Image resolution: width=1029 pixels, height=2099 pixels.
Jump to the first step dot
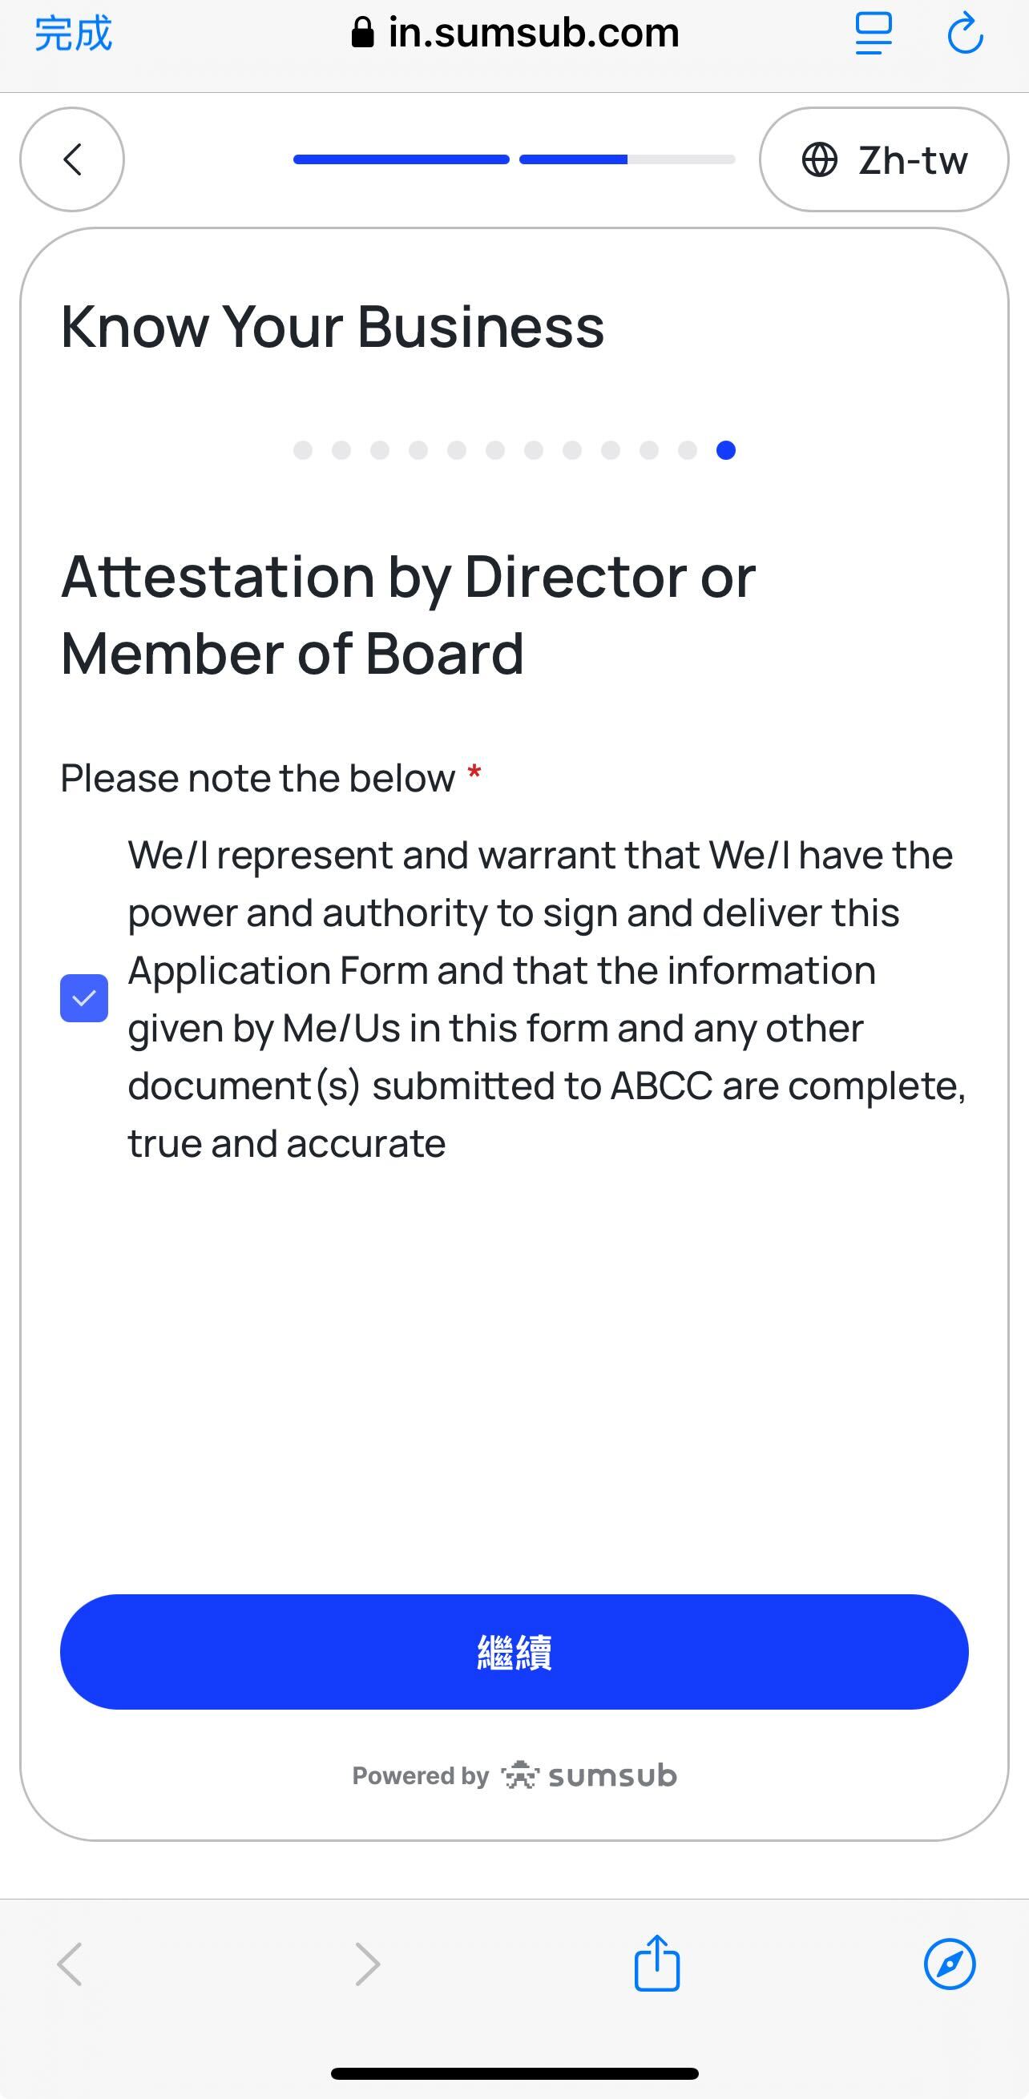pyautogui.click(x=302, y=450)
